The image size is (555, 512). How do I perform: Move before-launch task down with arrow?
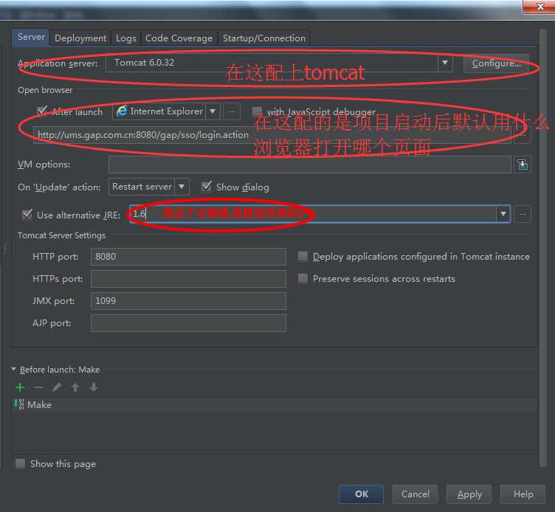coord(94,387)
